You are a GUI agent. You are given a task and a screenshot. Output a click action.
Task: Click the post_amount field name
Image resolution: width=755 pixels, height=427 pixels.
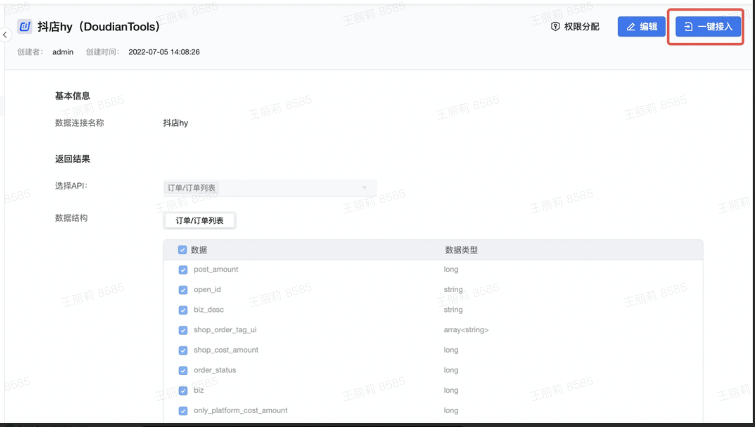(x=216, y=269)
